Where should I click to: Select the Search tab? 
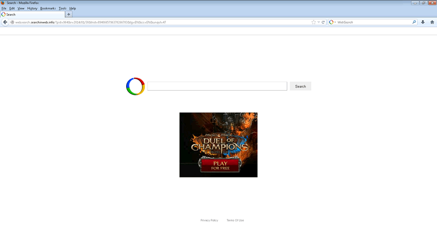point(30,14)
